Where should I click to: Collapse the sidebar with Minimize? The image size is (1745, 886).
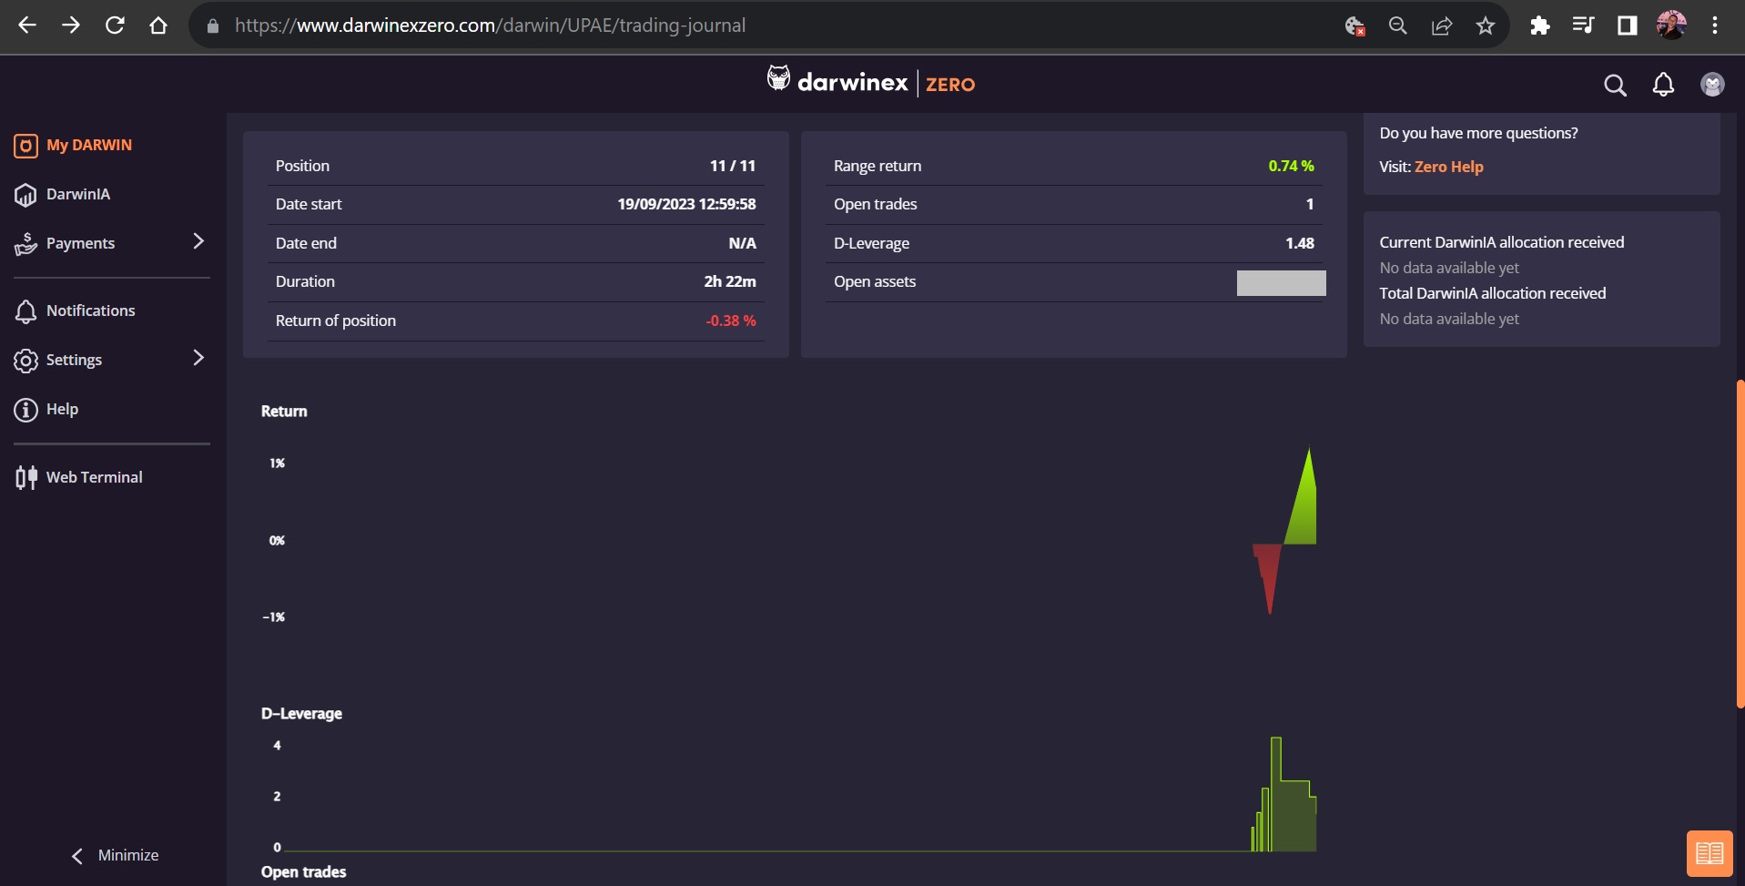[x=115, y=855]
